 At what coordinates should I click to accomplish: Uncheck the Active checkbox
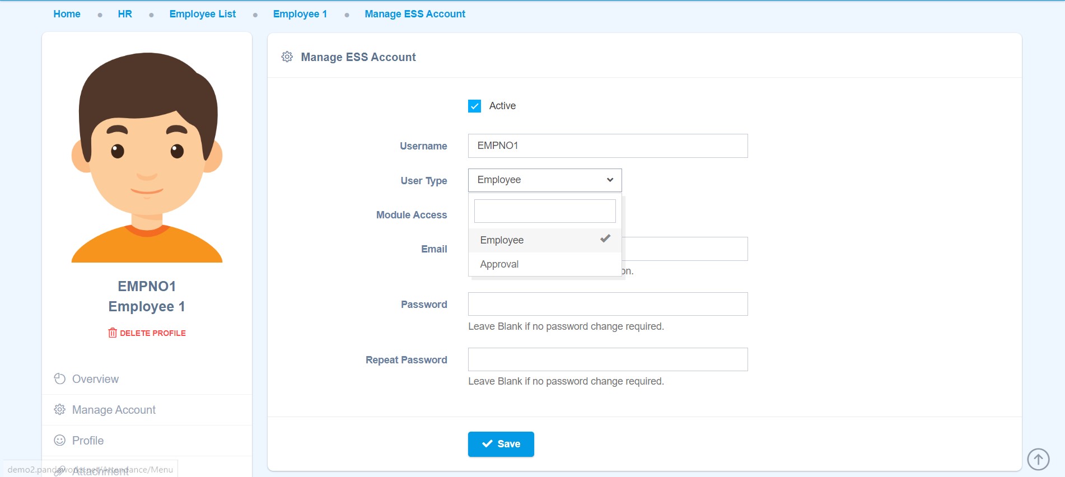coord(474,106)
